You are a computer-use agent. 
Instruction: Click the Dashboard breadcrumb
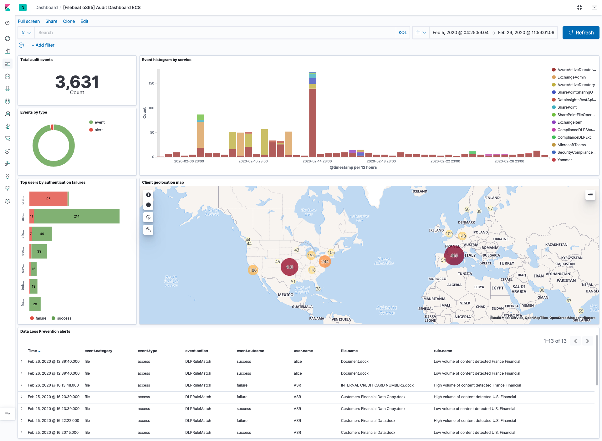[46, 8]
